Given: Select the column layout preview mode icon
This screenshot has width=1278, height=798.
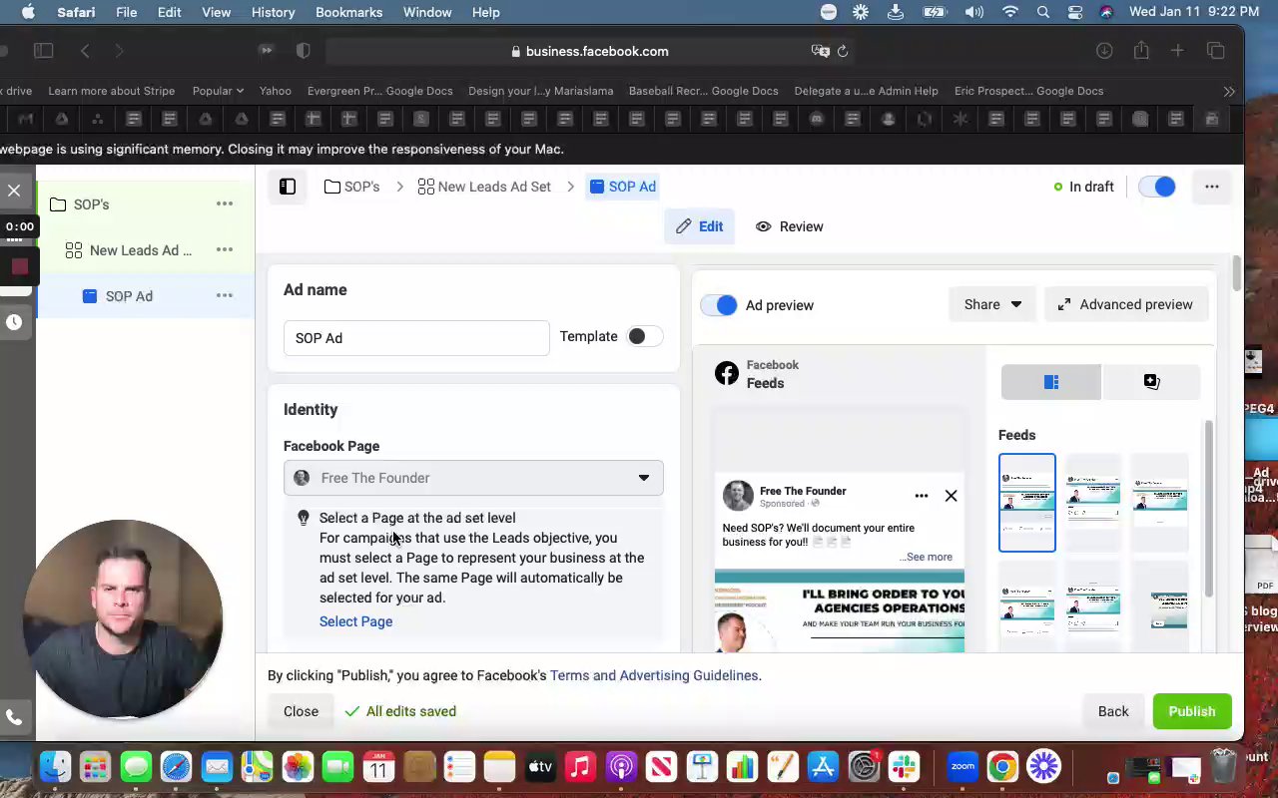Looking at the screenshot, I should click(x=1051, y=382).
